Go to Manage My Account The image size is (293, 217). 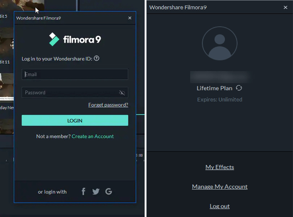[x=220, y=187]
